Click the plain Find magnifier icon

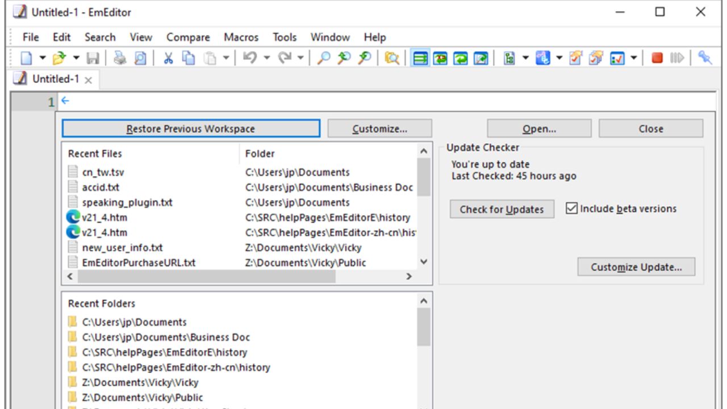pyautogui.click(x=324, y=58)
